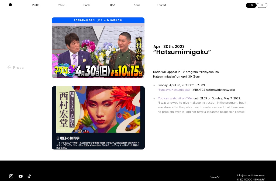
Task: Open the TV show broadcast banner image
Action: pyautogui.click(x=98, y=48)
